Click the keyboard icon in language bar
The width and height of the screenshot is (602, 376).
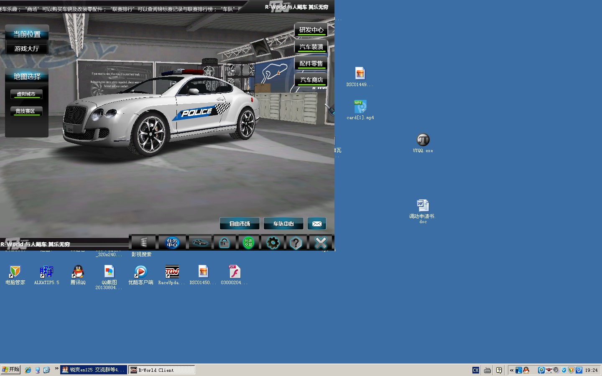tap(487, 370)
